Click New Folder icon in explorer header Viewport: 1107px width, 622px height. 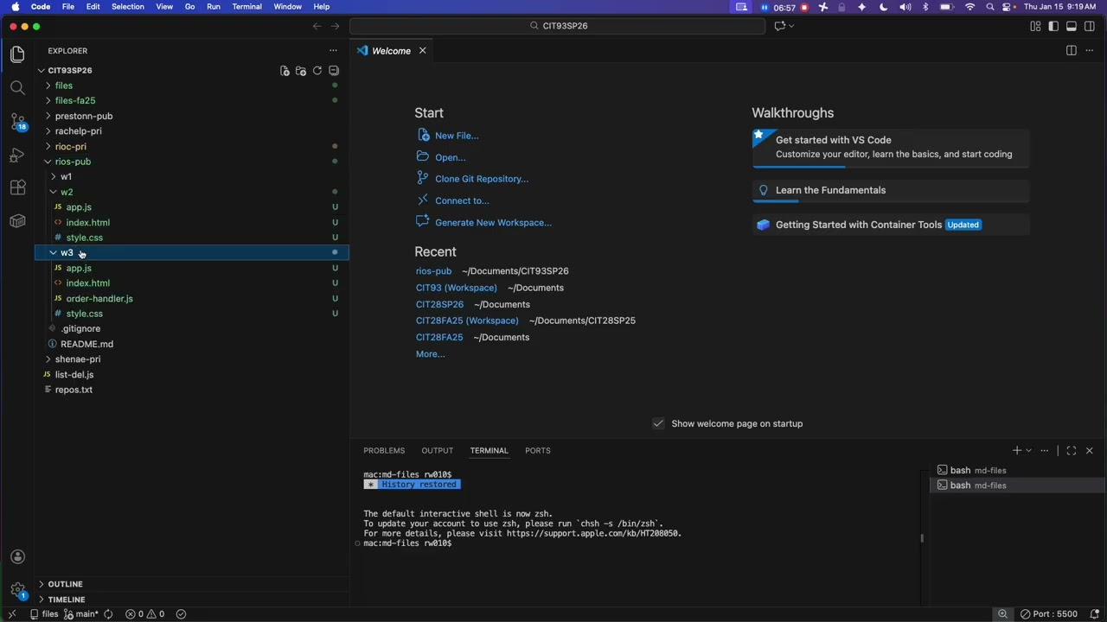tap(301, 71)
